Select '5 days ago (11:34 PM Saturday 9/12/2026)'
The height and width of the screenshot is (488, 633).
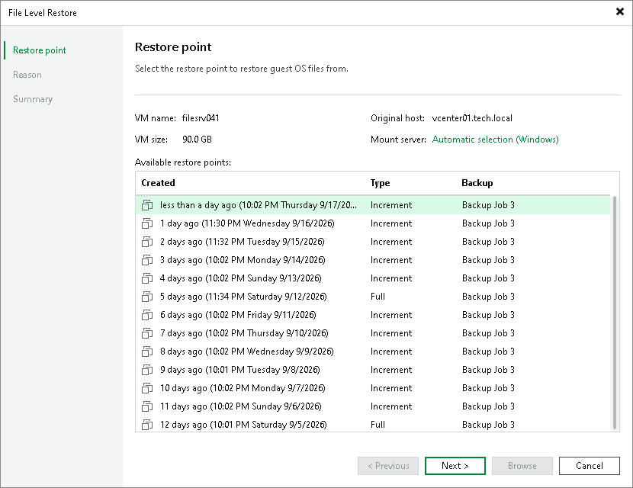(x=373, y=297)
